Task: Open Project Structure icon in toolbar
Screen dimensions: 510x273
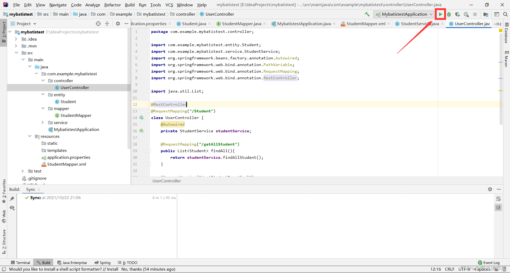Action: tap(486, 14)
